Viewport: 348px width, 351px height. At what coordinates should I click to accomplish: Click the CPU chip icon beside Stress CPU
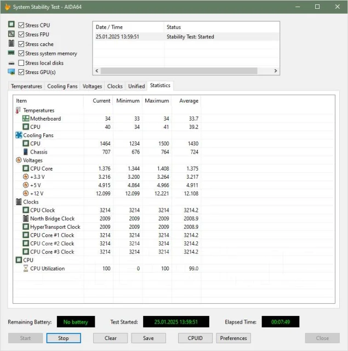pos(12,24)
